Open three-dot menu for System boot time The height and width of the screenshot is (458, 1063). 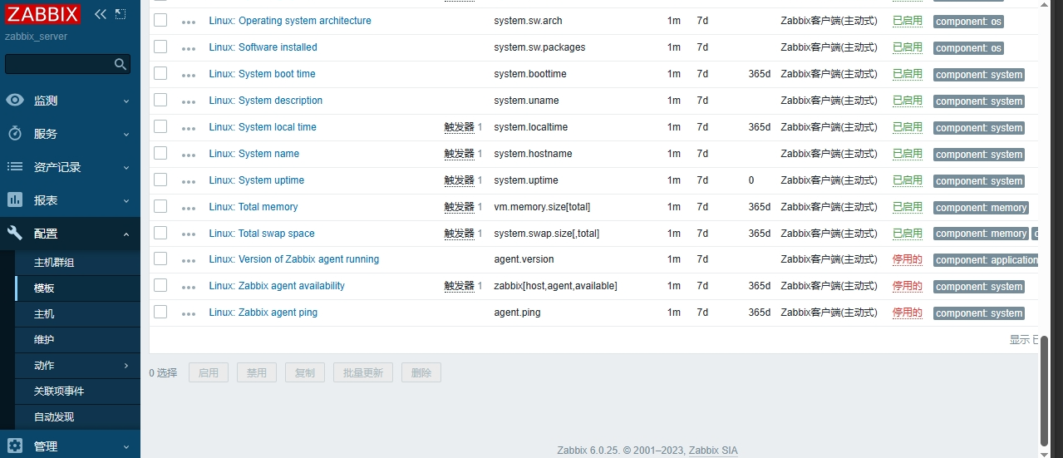click(189, 75)
